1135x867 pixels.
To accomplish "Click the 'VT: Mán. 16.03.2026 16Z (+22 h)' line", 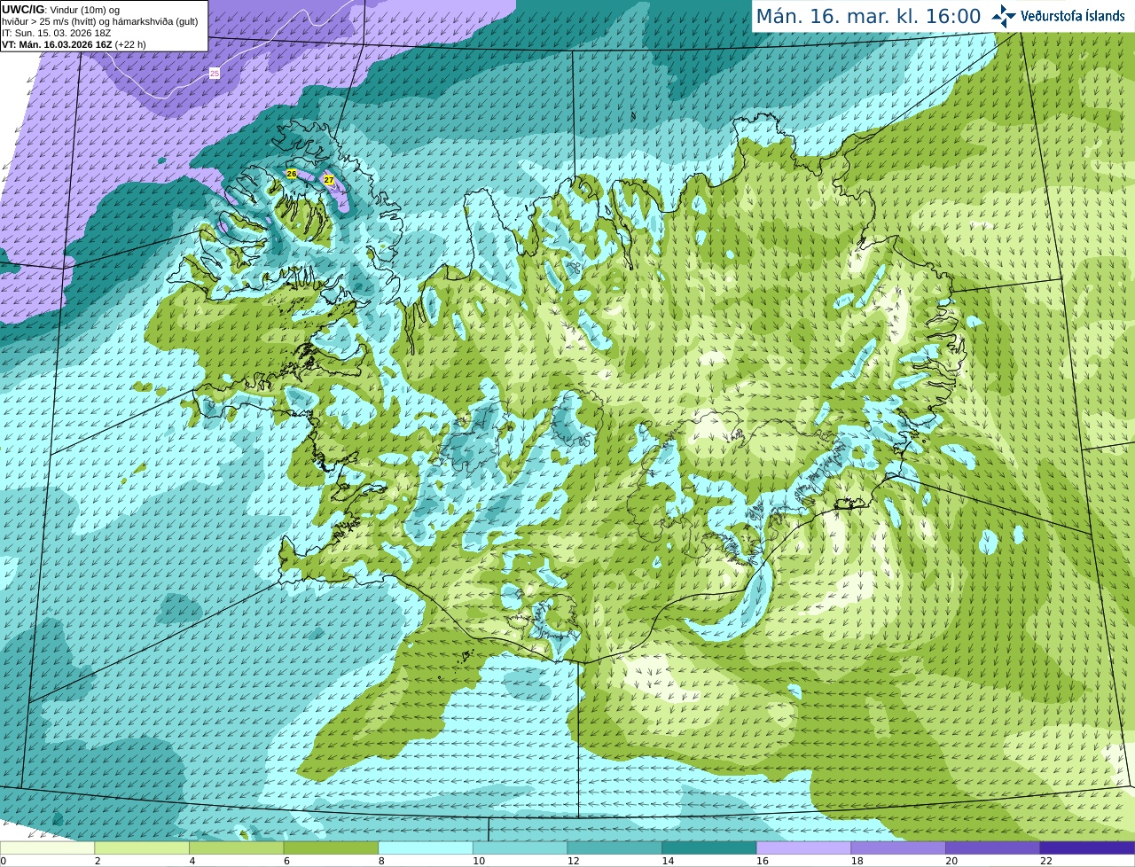I will click(x=74, y=44).
